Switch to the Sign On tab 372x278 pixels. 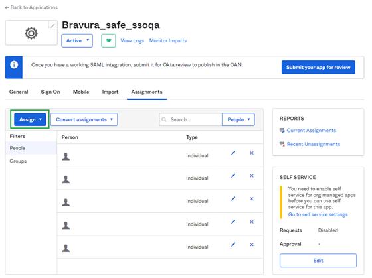pos(50,92)
